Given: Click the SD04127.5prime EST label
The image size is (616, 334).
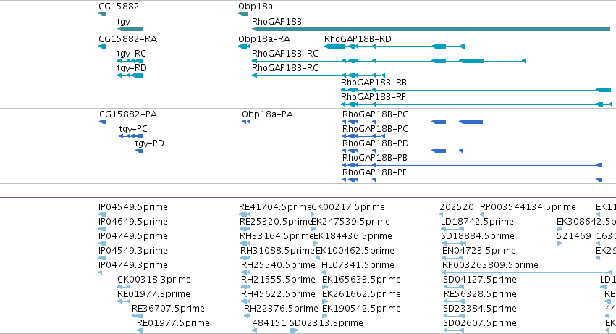Looking at the screenshot, I should click(480, 280).
